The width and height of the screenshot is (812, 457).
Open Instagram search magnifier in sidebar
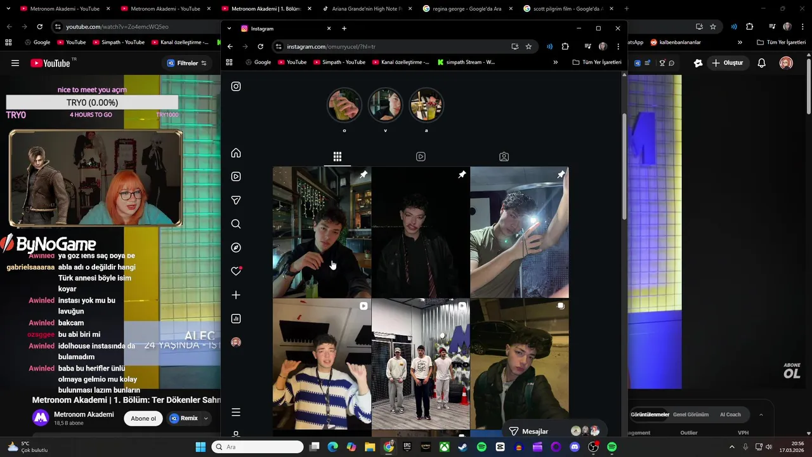click(x=236, y=224)
